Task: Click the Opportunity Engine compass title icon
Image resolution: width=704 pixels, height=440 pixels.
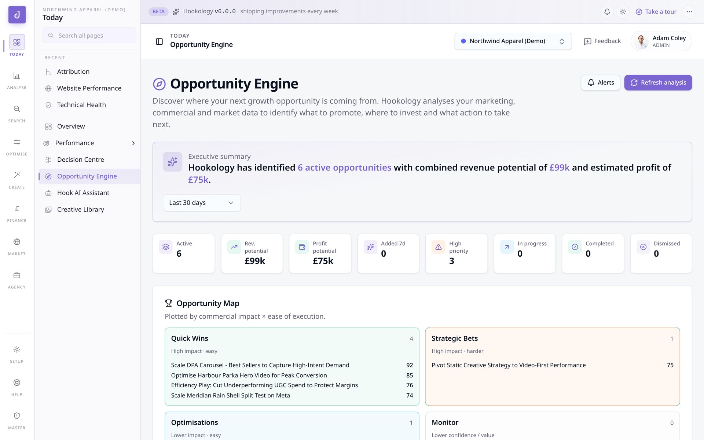Action: [x=159, y=84]
